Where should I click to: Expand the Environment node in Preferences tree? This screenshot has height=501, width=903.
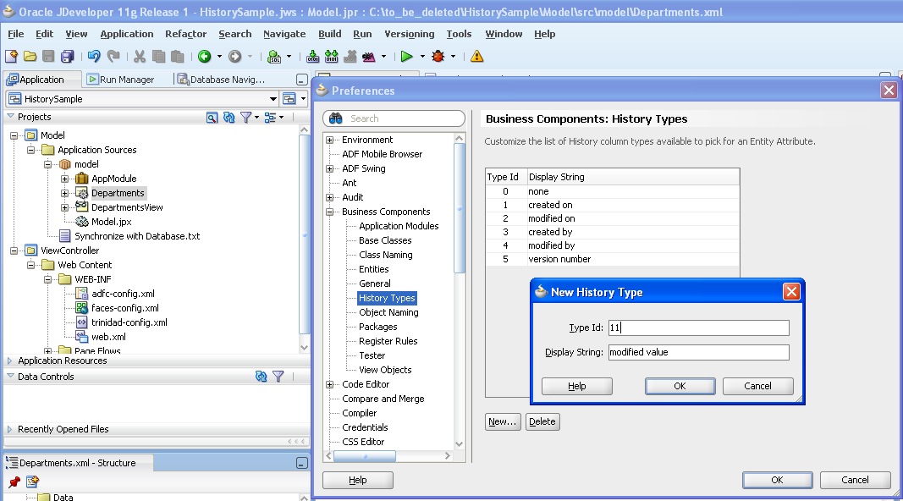[330, 138]
